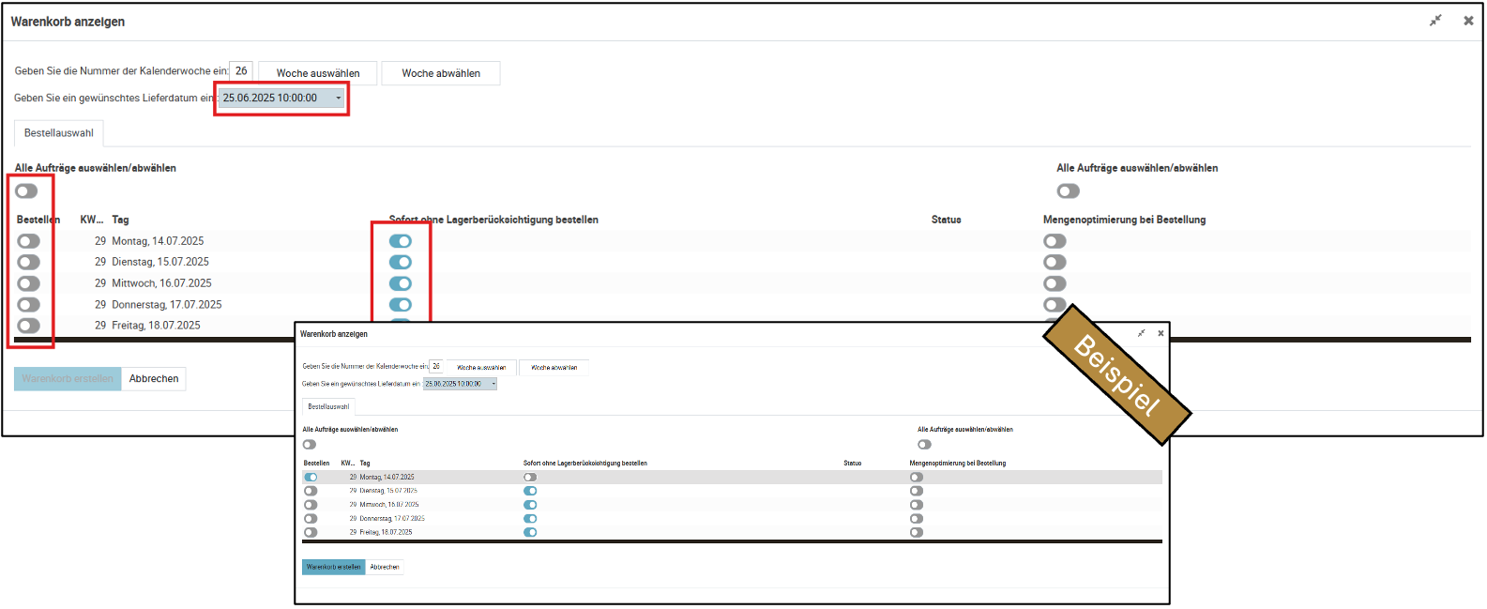
Task: Turn on Bestellen for Mittwoch, 16.07.2025
Action: coord(29,283)
